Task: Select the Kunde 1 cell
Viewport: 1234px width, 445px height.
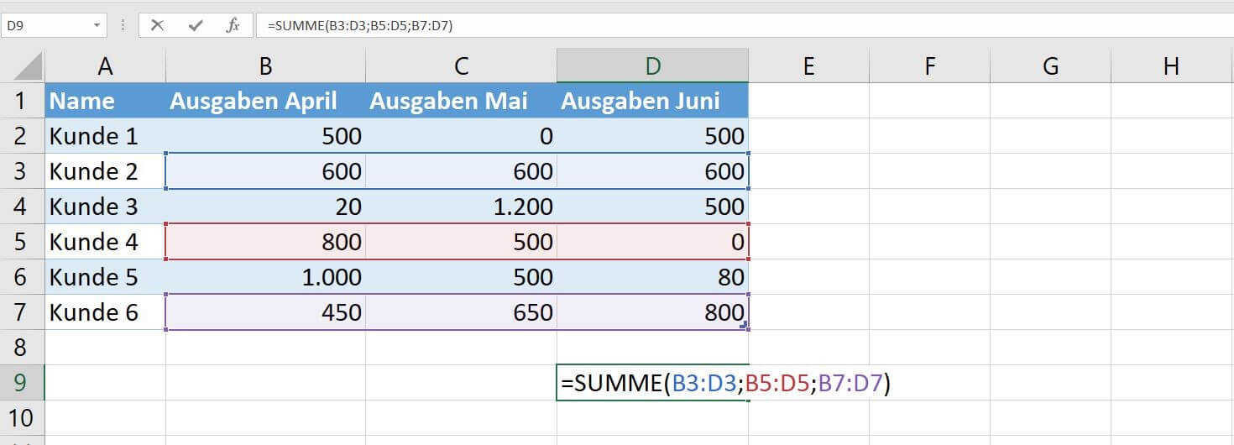Action: pyautogui.click(x=105, y=136)
